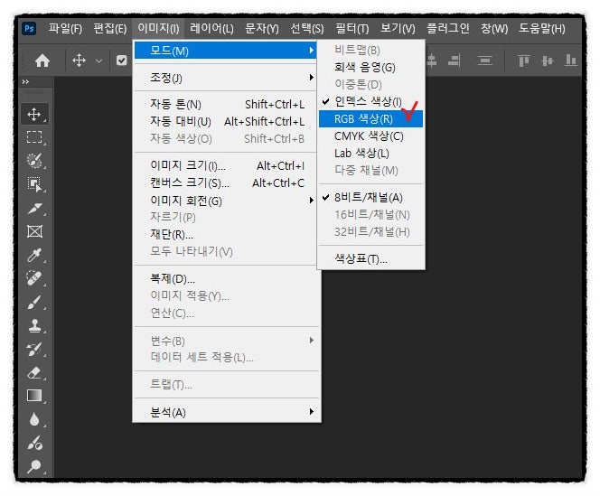Select the Frame tool
The height and width of the screenshot is (496, 600).
coord(34,231)
